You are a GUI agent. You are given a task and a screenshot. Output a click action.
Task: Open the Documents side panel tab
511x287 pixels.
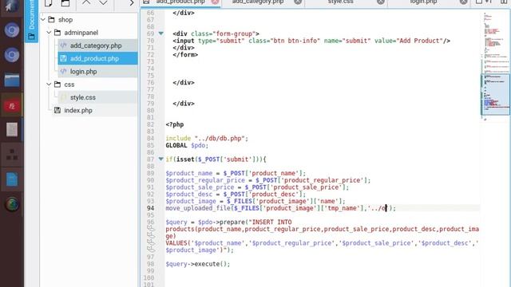[x=31, y=22]
